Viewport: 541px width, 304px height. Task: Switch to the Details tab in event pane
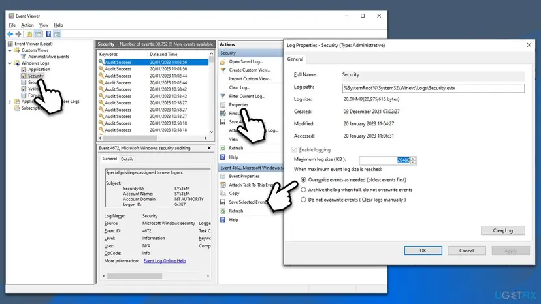127,159
